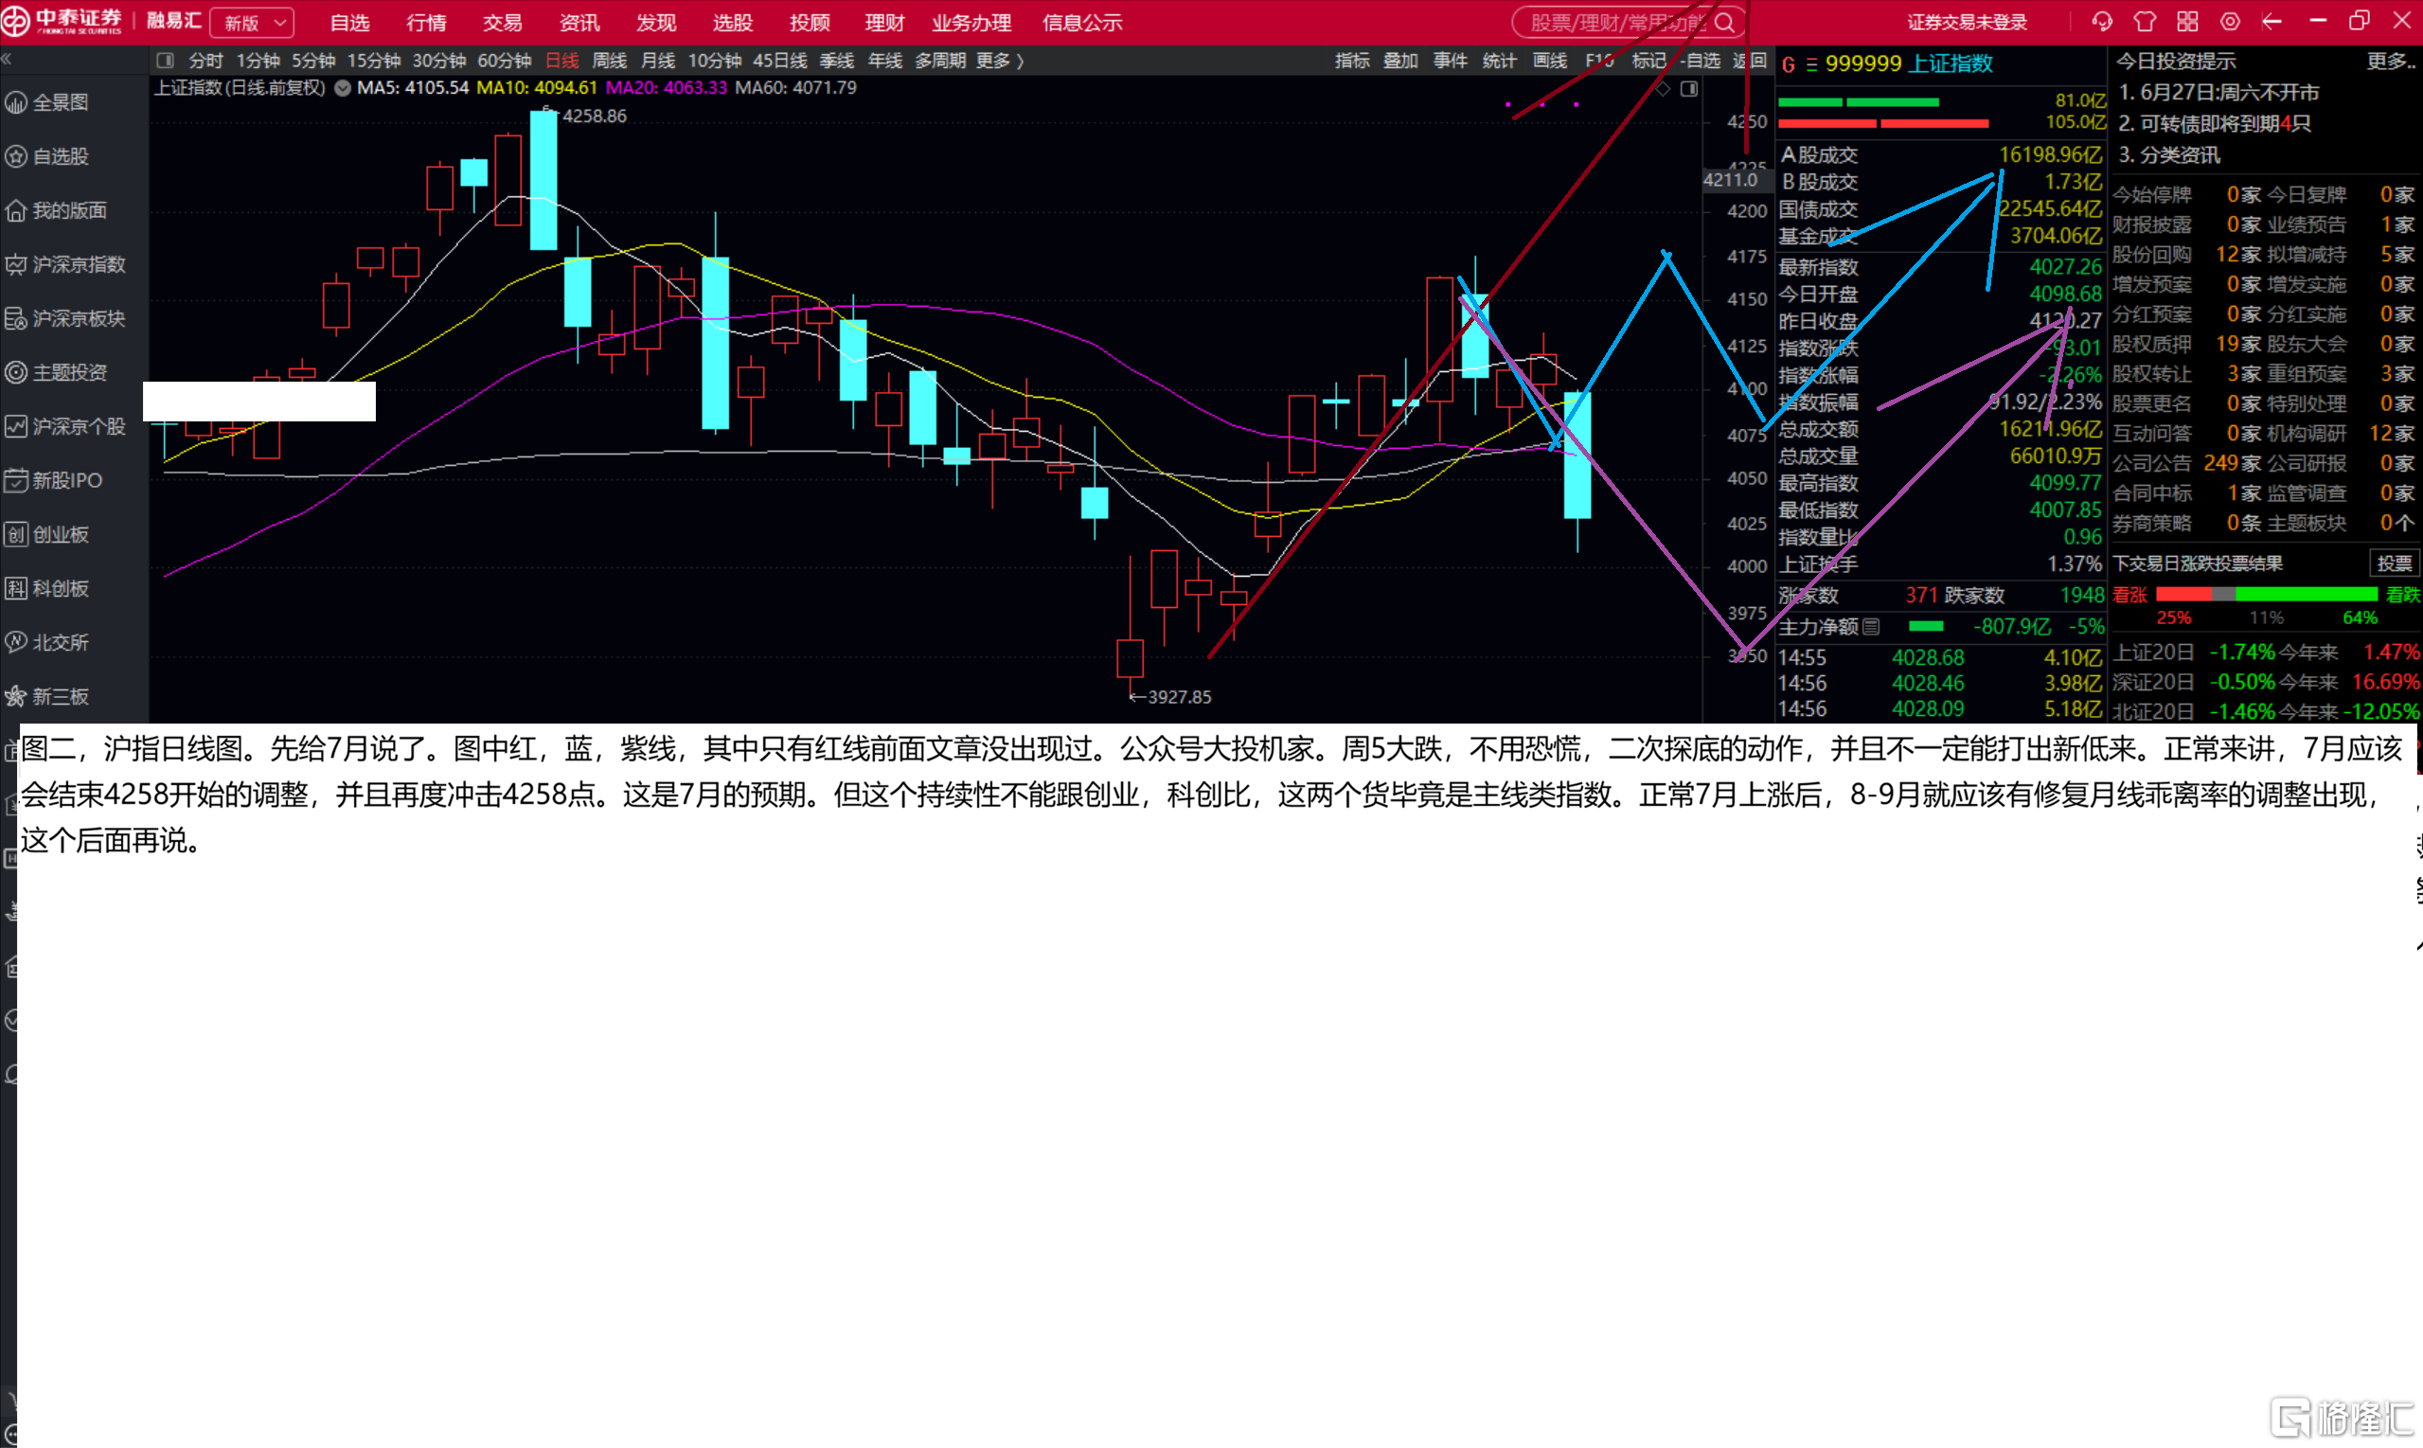Open the 行情 menu
This screenshot has height=1448, width=2423.
coord(426,23)
